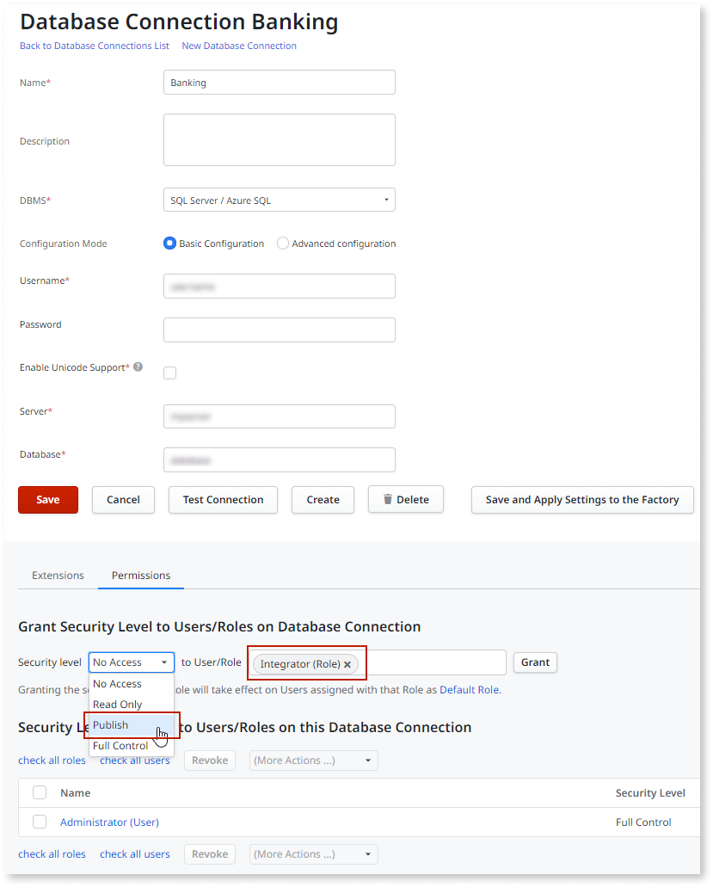
Task: Click the upper Revoke button
Action: click(x=210, y=761)
